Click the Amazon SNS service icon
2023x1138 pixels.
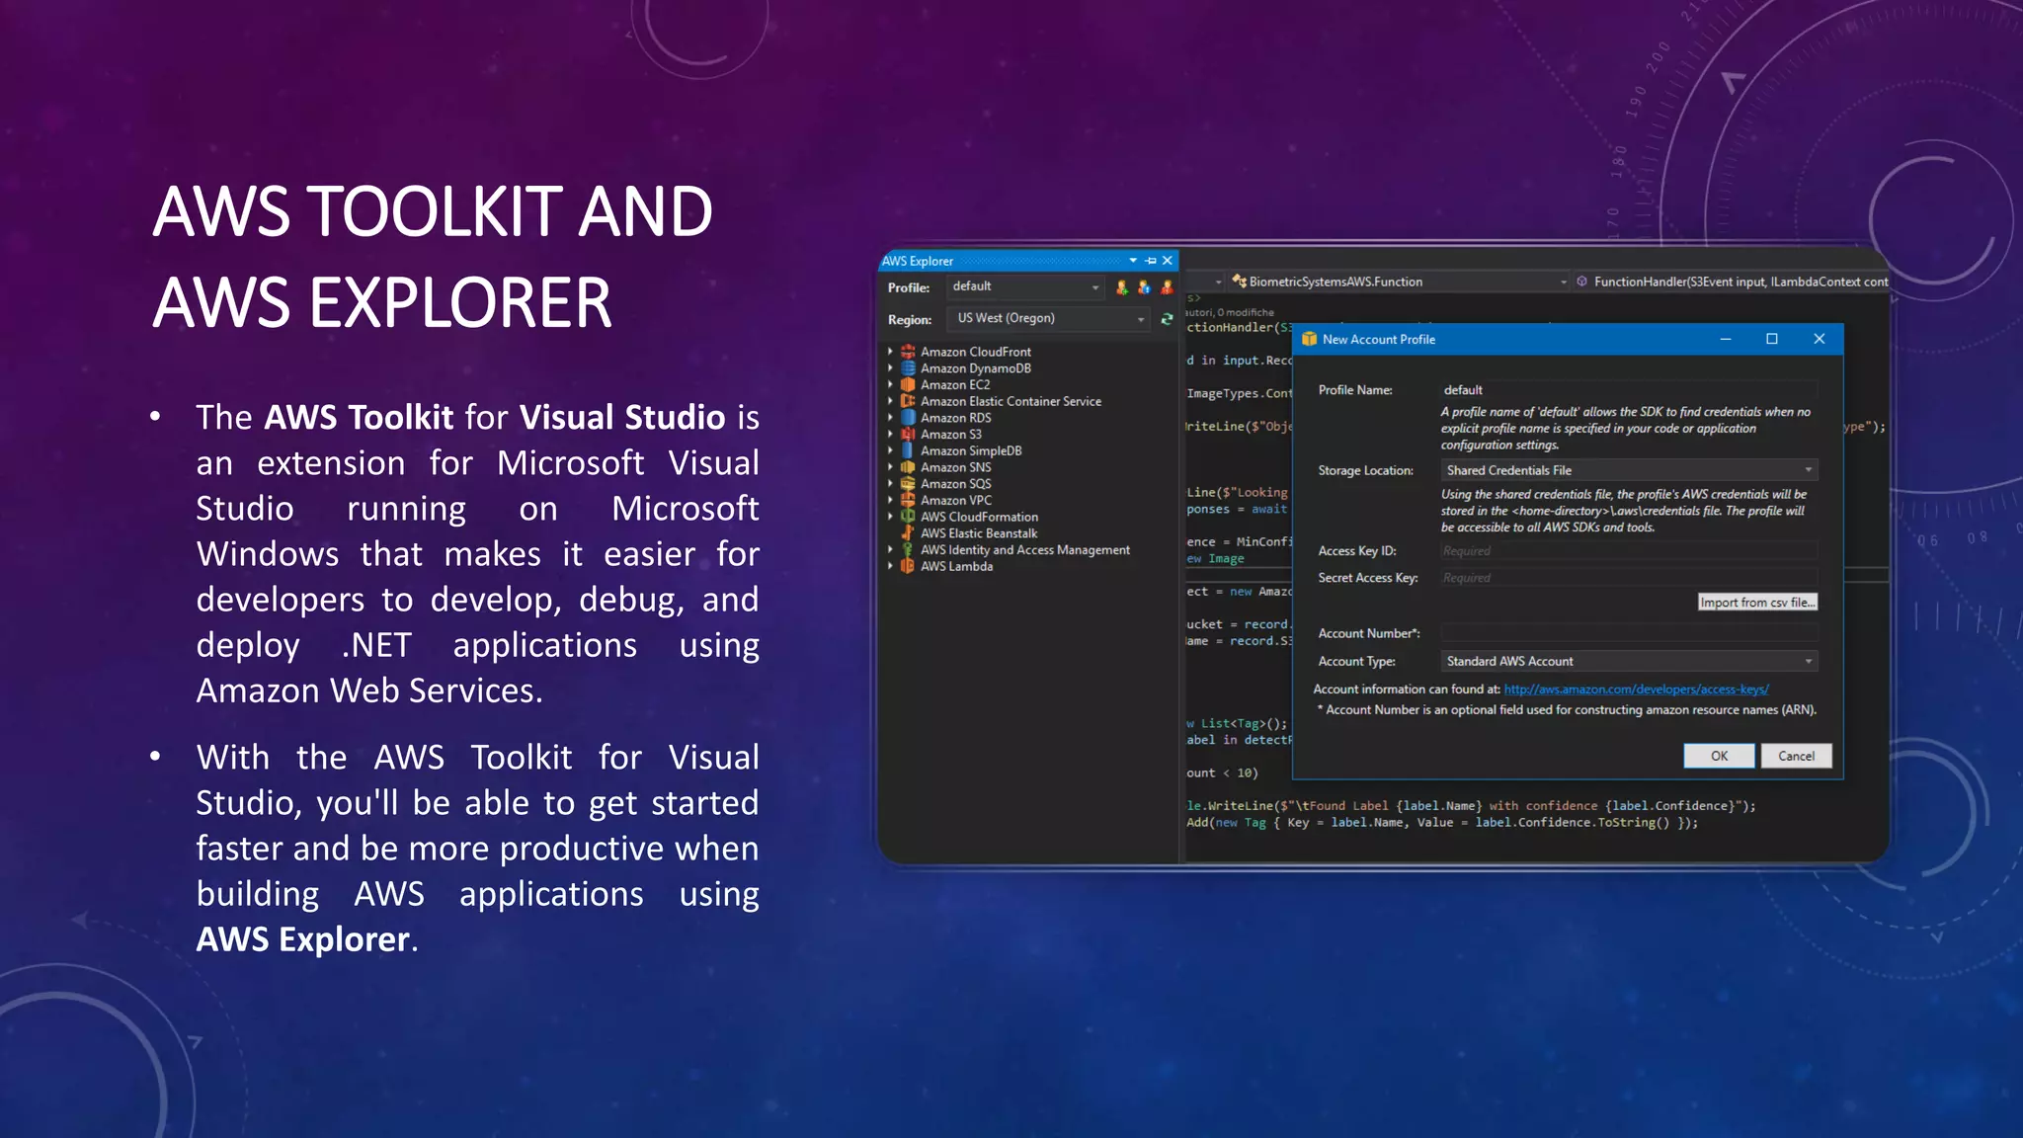(x=908, y=467)
